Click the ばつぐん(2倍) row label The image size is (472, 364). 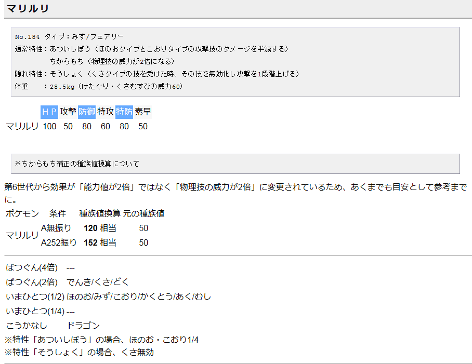(x=32, y=282)
